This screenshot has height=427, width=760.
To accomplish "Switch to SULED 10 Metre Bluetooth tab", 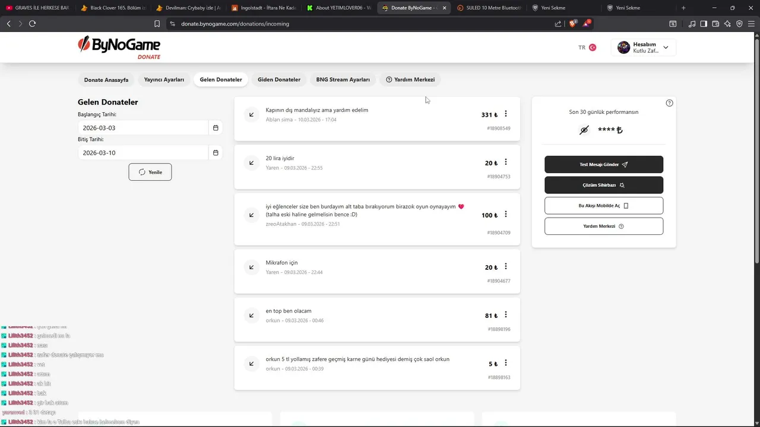I will tap(490, 8).
